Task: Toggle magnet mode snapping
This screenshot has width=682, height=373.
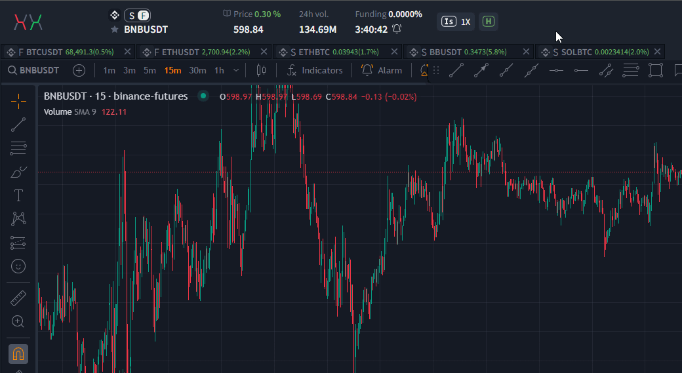Action: click(18, 354)
